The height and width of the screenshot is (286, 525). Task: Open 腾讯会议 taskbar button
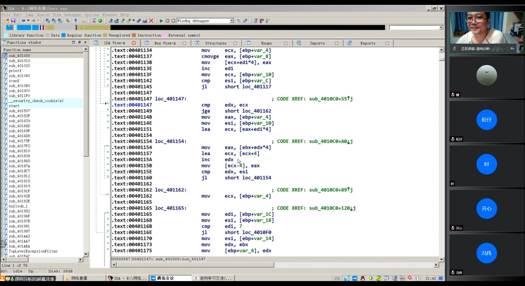[x=171, y=278]
